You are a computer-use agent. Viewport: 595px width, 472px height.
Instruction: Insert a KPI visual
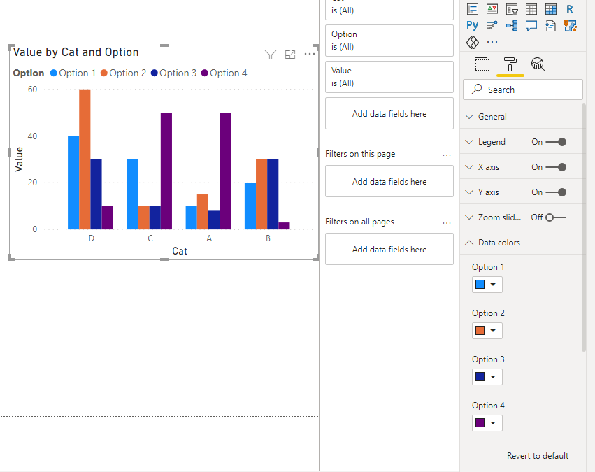tap(492, 8)
